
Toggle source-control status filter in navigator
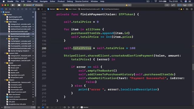(x=34, y=107)
